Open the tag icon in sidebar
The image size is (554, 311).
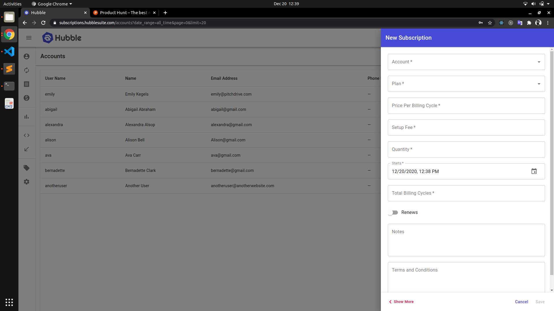coord(27,168)
